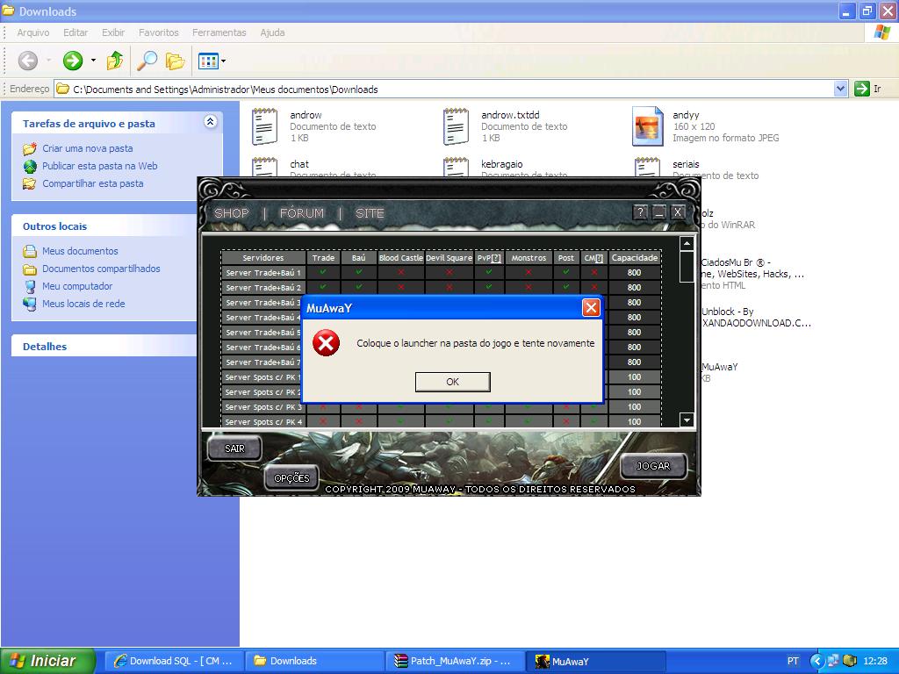Open the Views dropdown in toolbar
This screenshot has width=899, height=674.
[x=212, y=61]
